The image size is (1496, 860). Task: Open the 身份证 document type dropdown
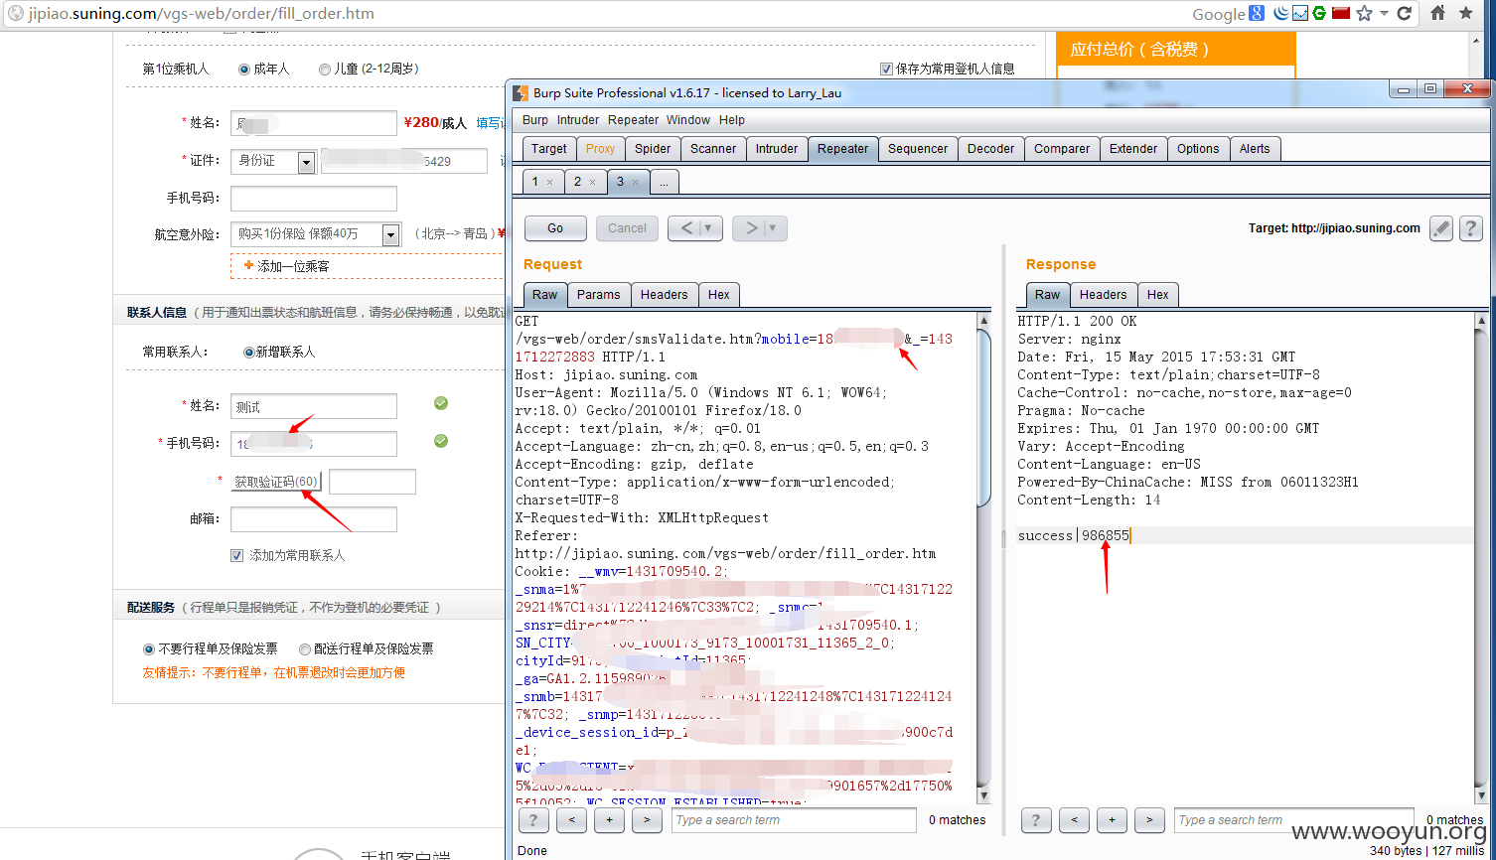click(x=307, y=162)
